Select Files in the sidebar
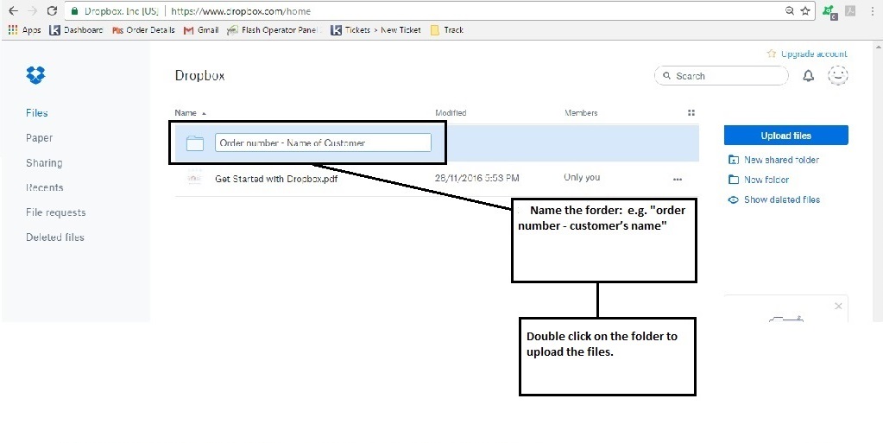 36,113
